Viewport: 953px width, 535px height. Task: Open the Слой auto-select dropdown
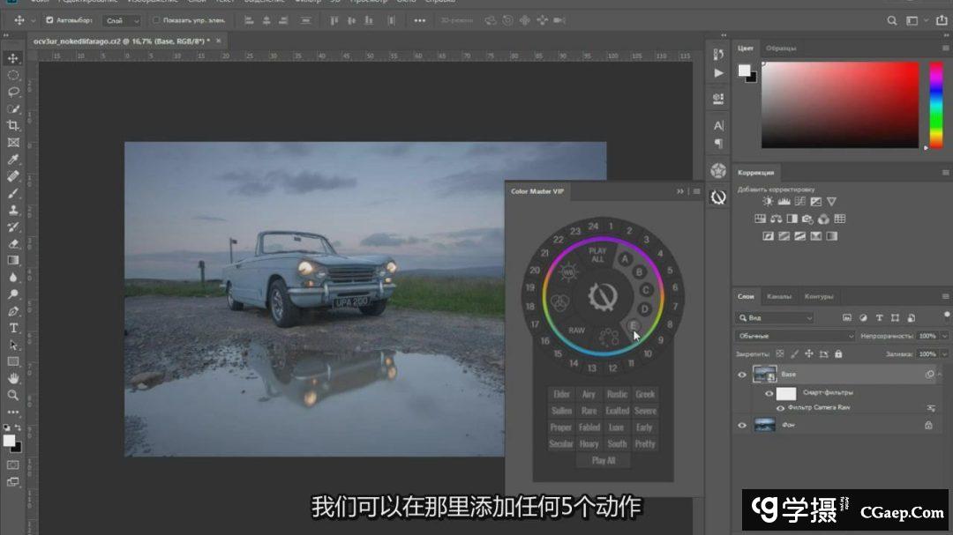[x=122, y=19]
